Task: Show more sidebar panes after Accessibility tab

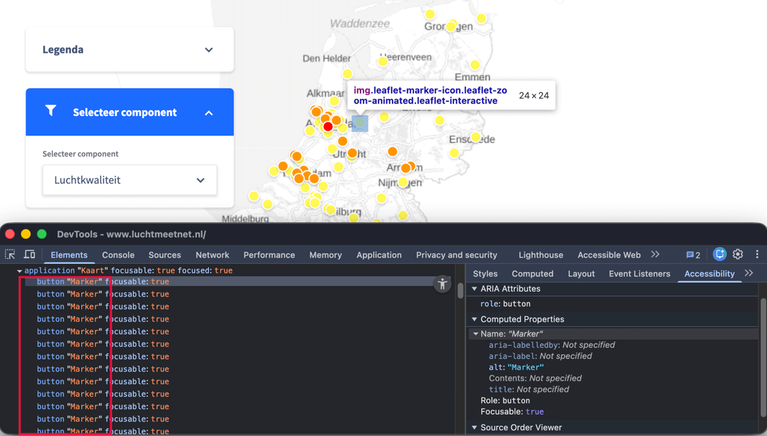Action: [749, 274]
